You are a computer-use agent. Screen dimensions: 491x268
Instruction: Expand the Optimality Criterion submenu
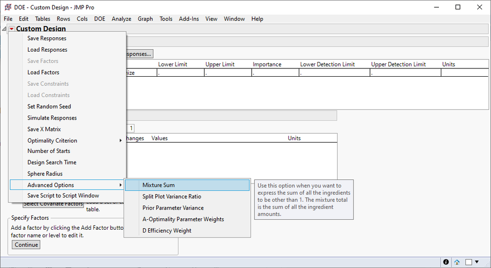pyautogui.click(x=68, y=141)
